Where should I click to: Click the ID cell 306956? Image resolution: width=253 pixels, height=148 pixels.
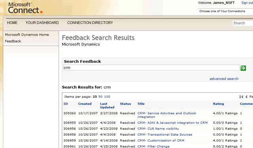click(x=70, y=129)
